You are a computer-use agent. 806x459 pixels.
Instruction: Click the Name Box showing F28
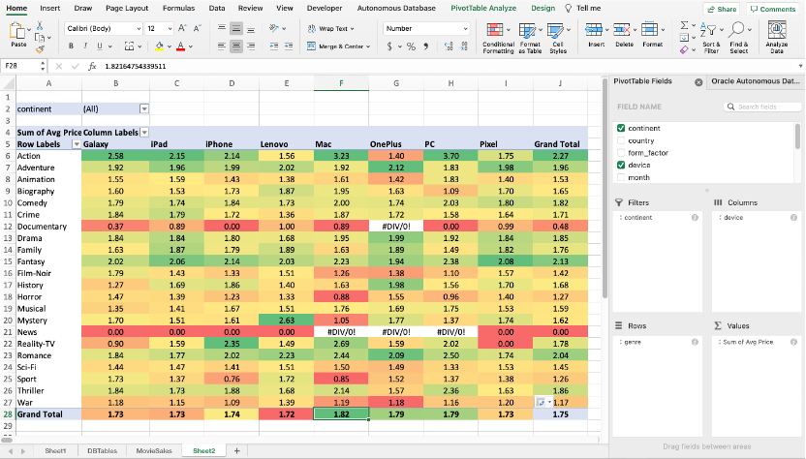(x=19, y=66)
